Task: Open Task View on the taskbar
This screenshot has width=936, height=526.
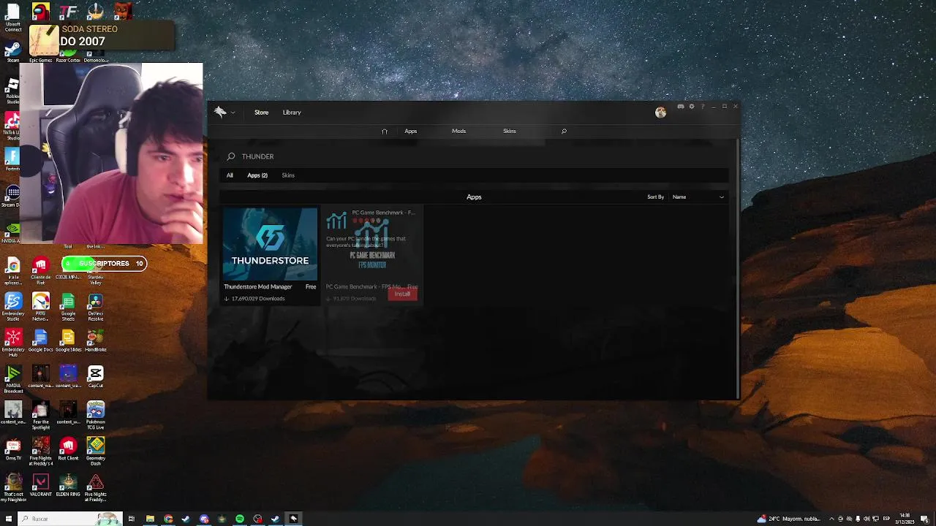Action: (x=132, y=519)
